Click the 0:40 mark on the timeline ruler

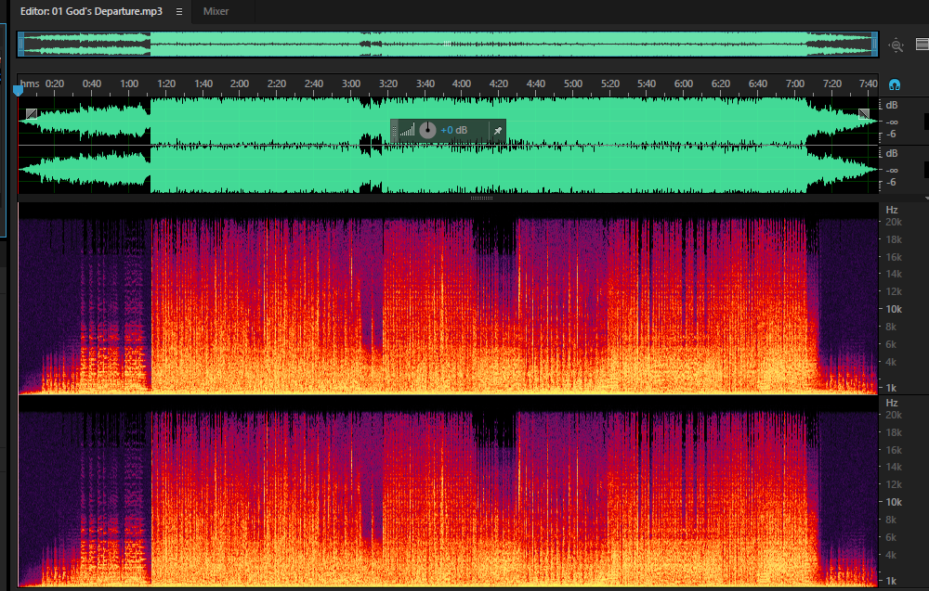91,84
